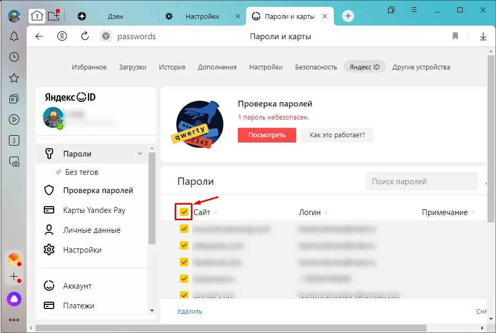Uncheck the first password row checkbox

184,229
